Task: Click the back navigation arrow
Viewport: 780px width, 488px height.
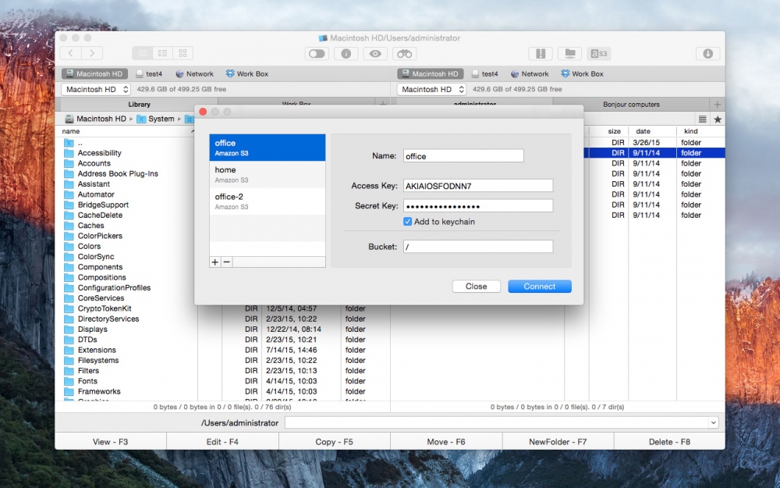Action: [71, 53]
